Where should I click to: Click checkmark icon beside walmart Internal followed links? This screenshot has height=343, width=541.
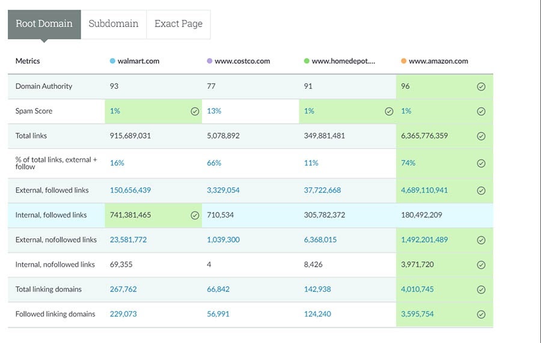(195, 216)
